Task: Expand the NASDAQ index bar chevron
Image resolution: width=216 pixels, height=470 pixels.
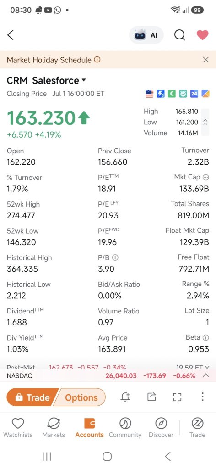Action: pos(205,375)
